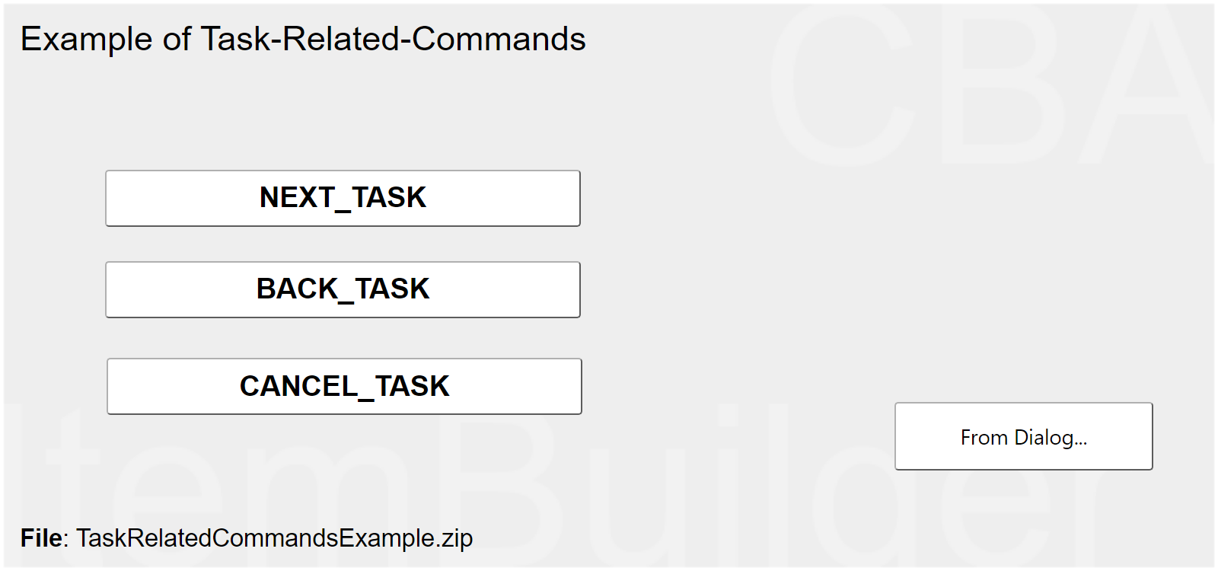Click the CANCEL_TASK label text
1218x571 pixels.
344,386
